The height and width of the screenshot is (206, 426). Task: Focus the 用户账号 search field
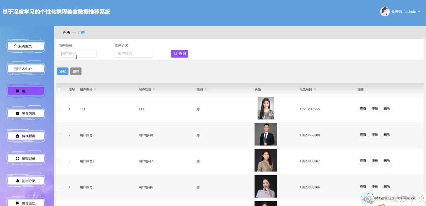click(x=78, y=54)
